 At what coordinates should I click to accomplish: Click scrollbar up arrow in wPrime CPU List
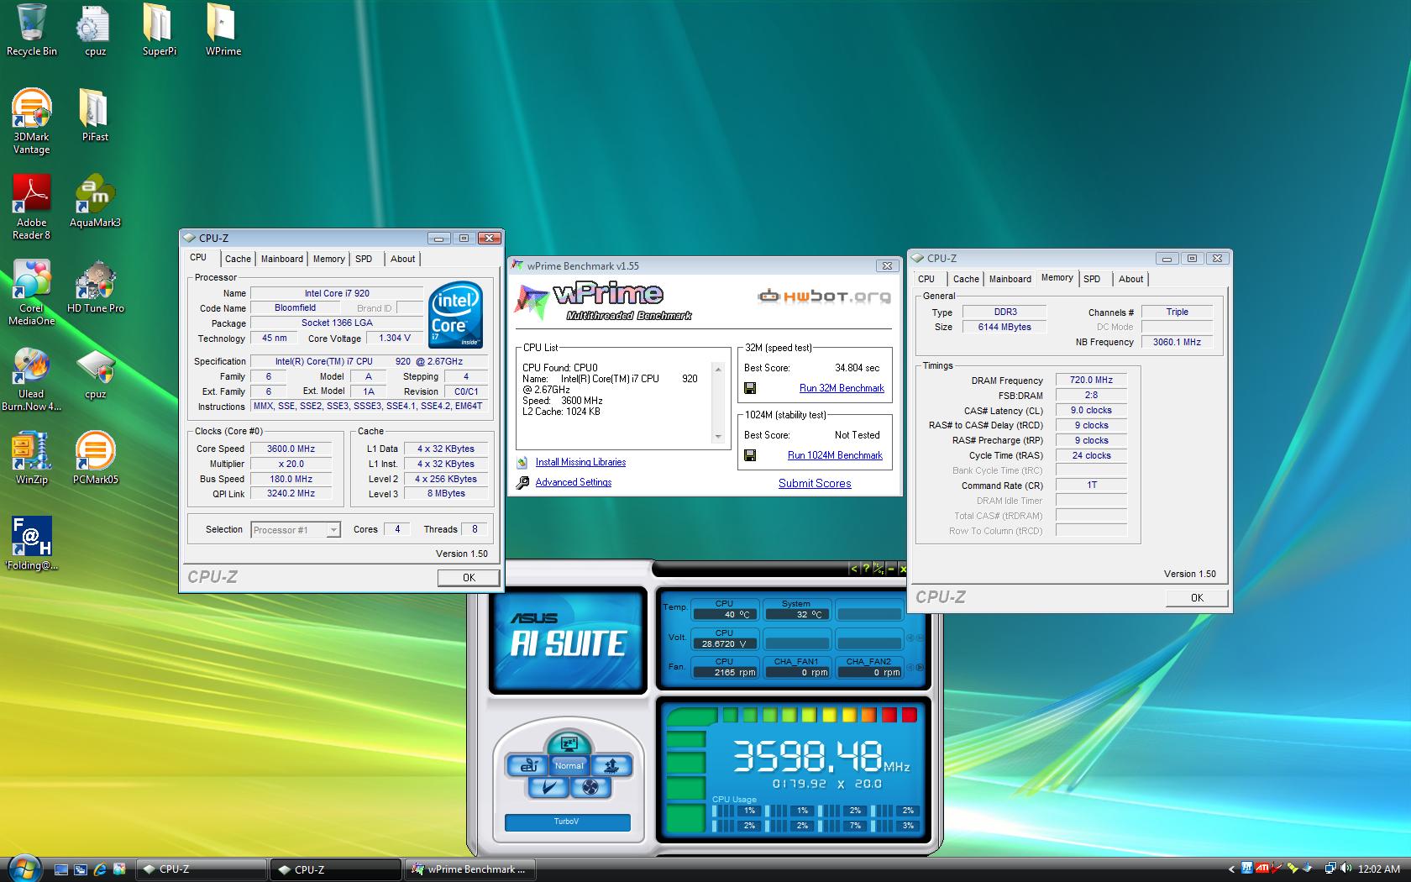coord(717,368)
